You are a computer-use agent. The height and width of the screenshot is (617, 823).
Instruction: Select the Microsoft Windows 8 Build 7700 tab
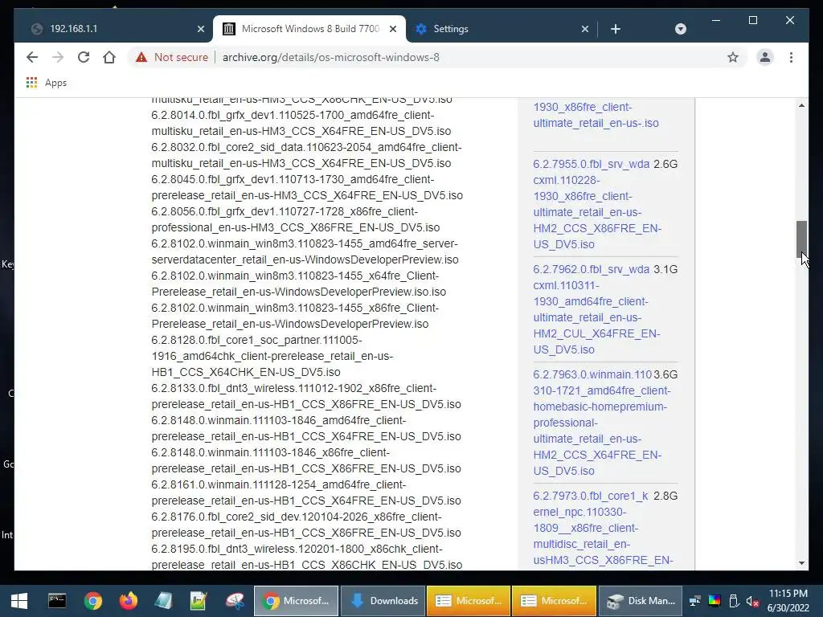309,29
